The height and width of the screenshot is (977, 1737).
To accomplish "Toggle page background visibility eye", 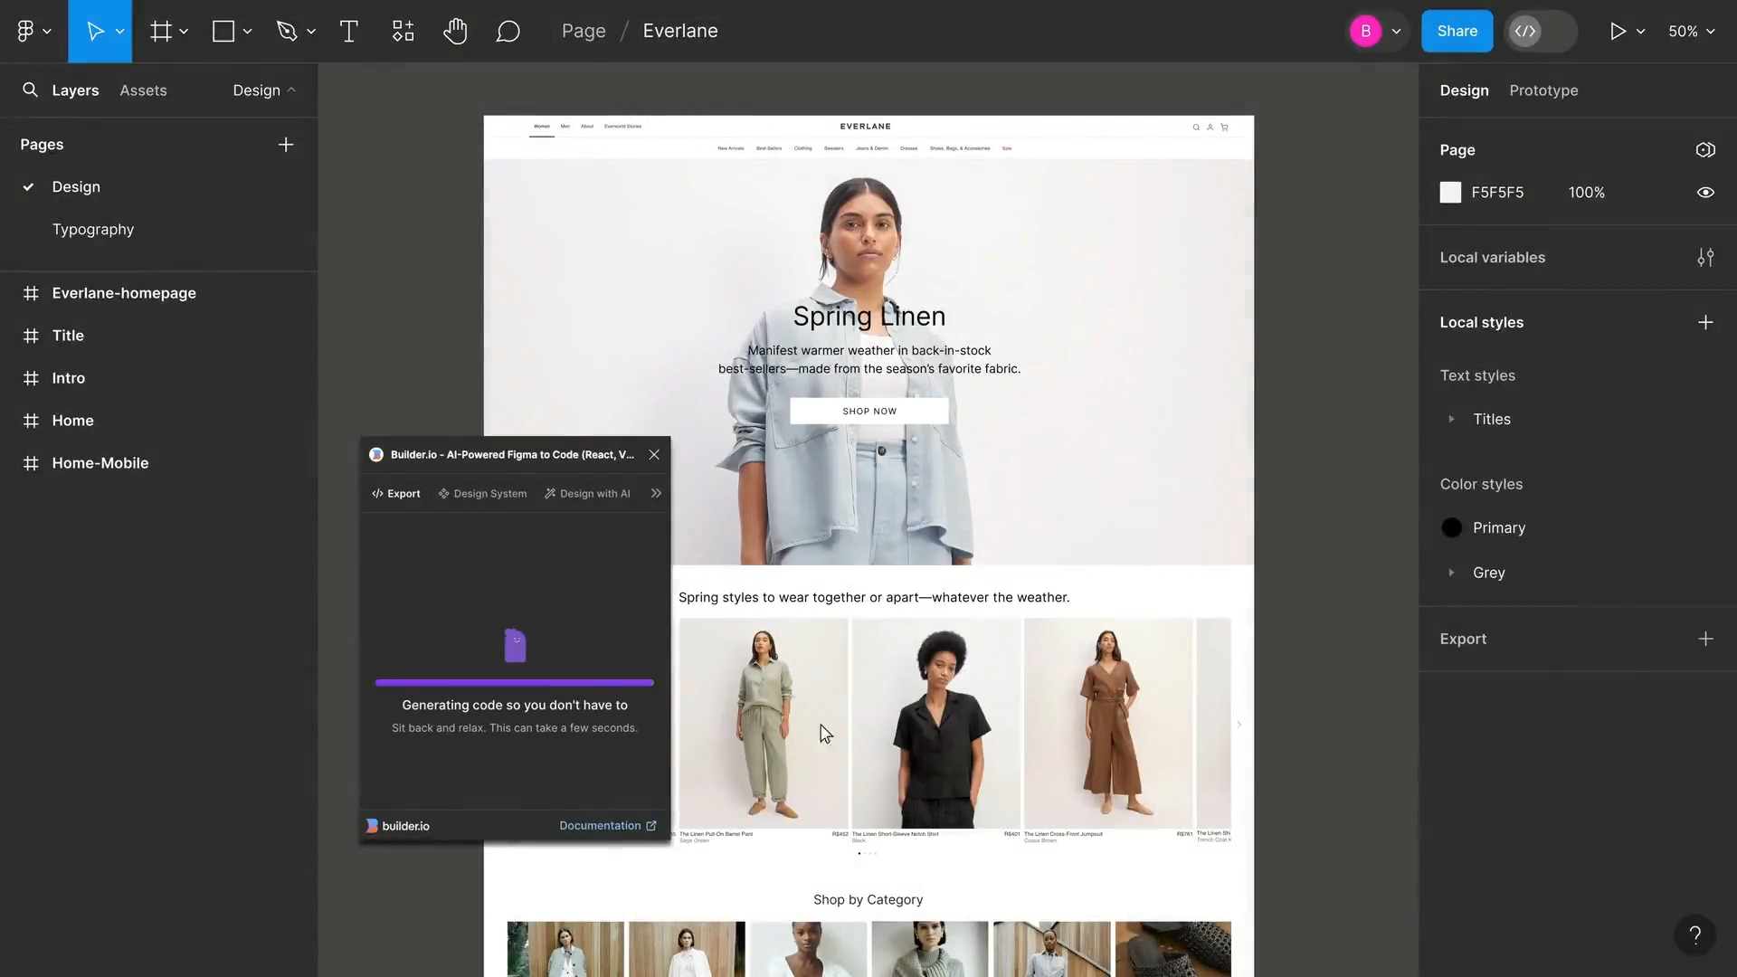I will [1704, 193].
